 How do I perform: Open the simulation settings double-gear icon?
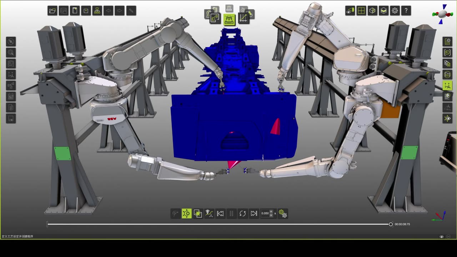pos(283,213)
